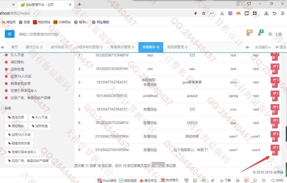The image size is (287, 183).
Task: Toggle the sidebar with the blue hamburger button
Action: [9, 34]
